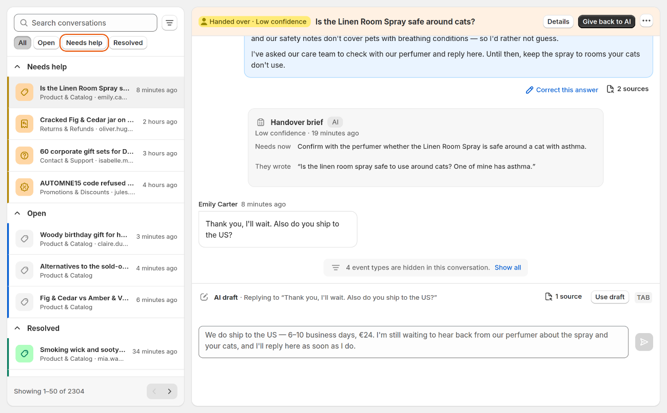Image resolution: width=667 pixels, height=413 pixels.
Task: Collapse the Open conversations section
Action: pos(17,213)
